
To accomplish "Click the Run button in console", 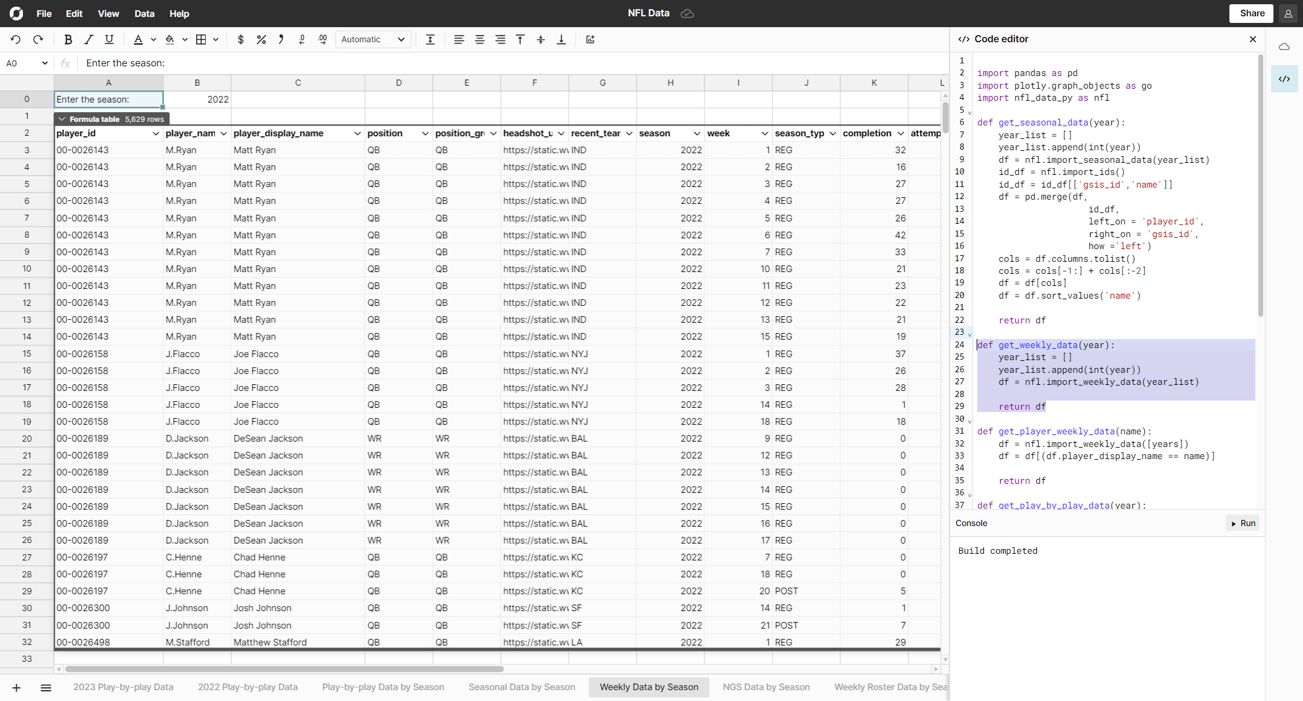I will [x=1243, y=523].
